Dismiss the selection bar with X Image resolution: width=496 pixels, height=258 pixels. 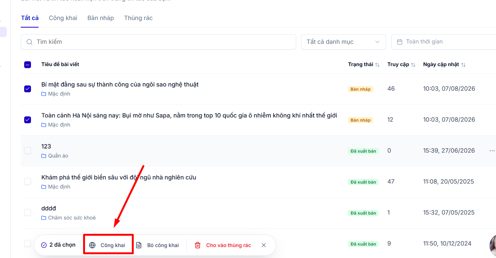(x=264, y=245)
